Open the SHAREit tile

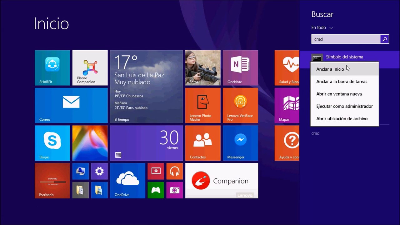point(52,68)
